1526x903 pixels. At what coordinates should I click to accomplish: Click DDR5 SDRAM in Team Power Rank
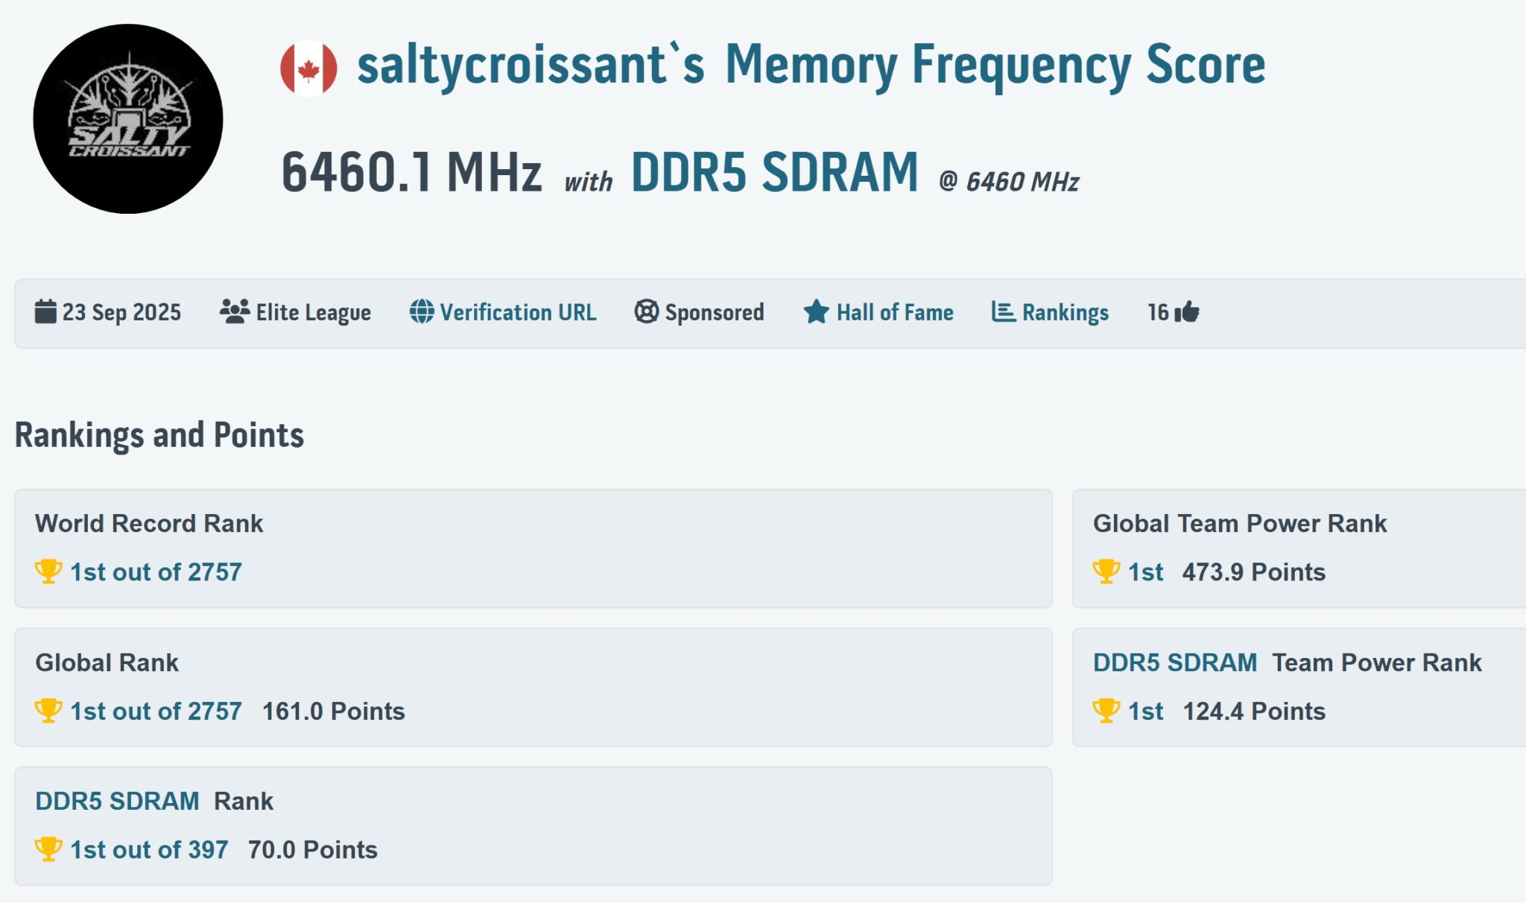pos(1174,662)
